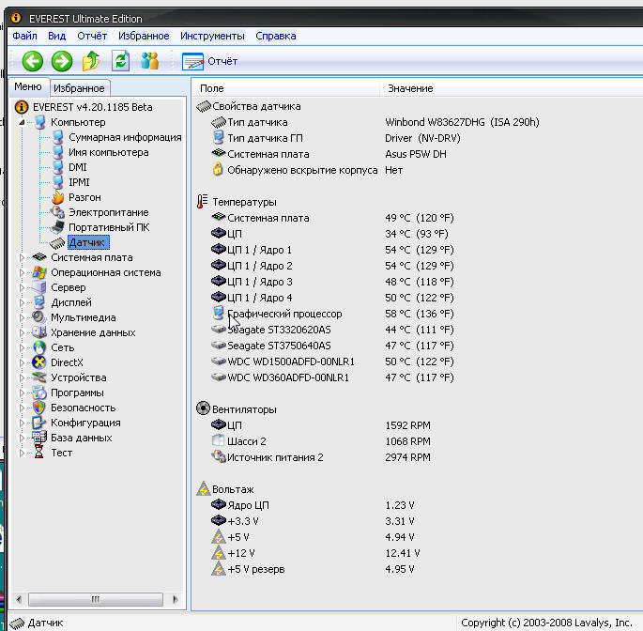Select the IPMI tree item
Screen dimensions: 643x631
coord(79,182)
